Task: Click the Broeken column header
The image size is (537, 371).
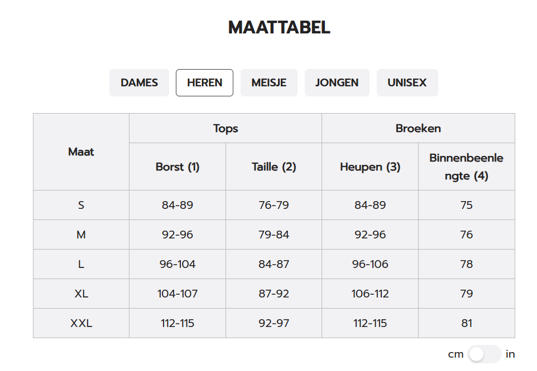Action: click(x=418, y=129)
